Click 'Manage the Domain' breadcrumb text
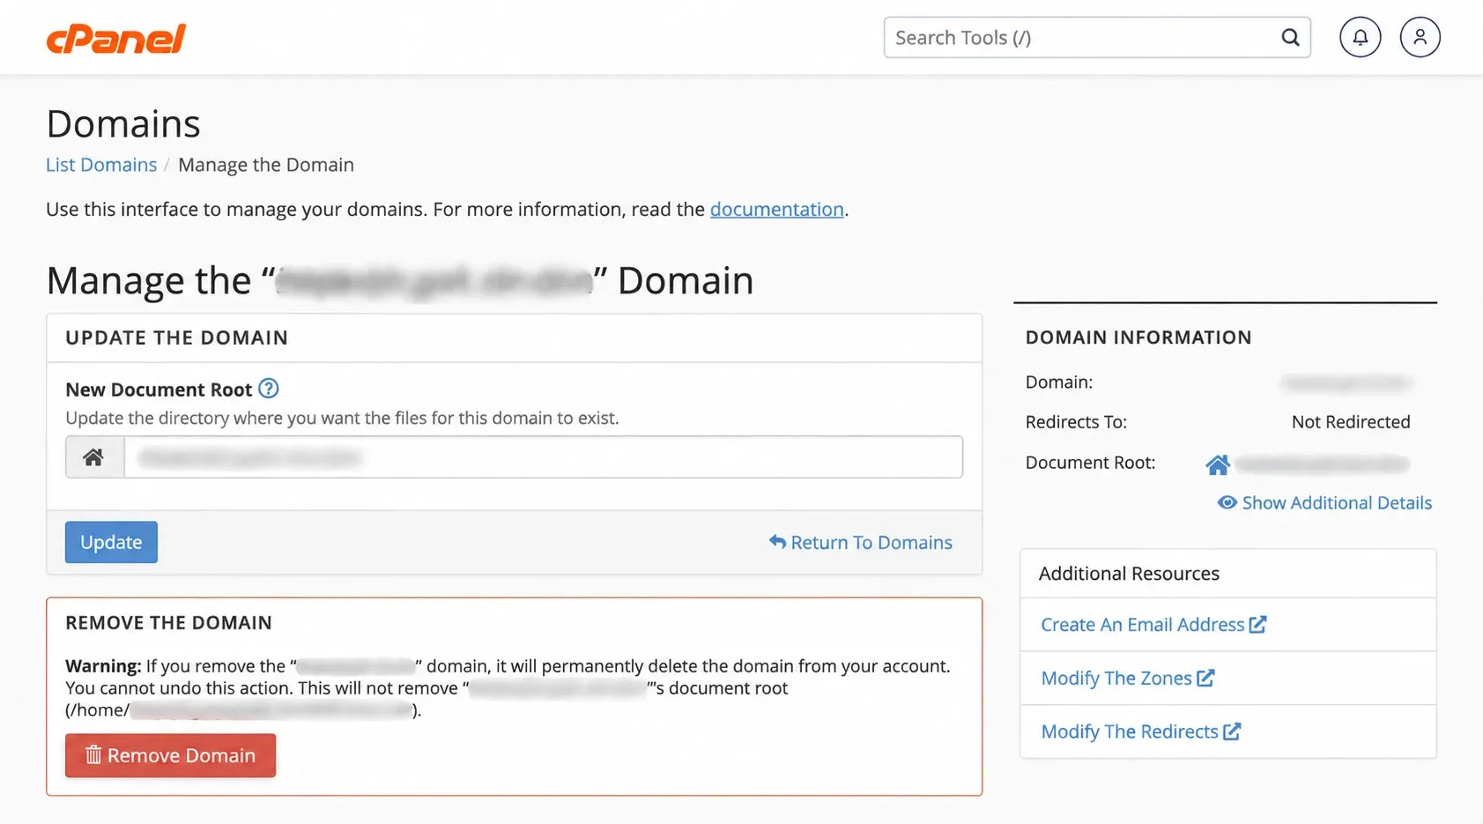1483x824 pixels. click(x=266, y=165)
